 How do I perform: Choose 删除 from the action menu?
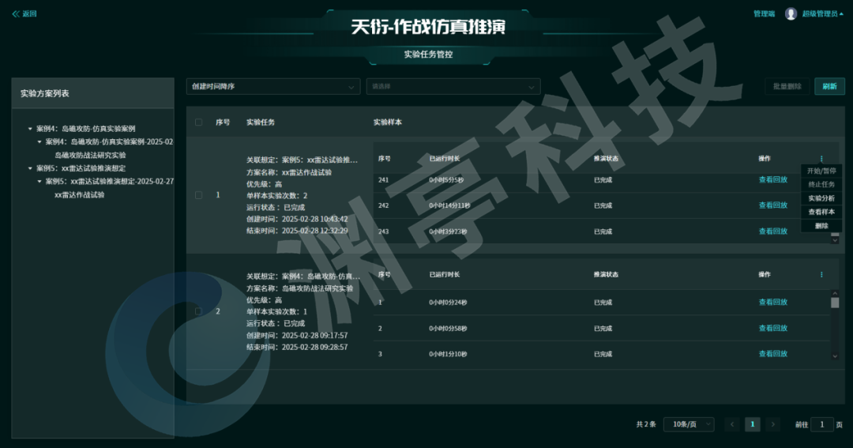click(821, 226)
